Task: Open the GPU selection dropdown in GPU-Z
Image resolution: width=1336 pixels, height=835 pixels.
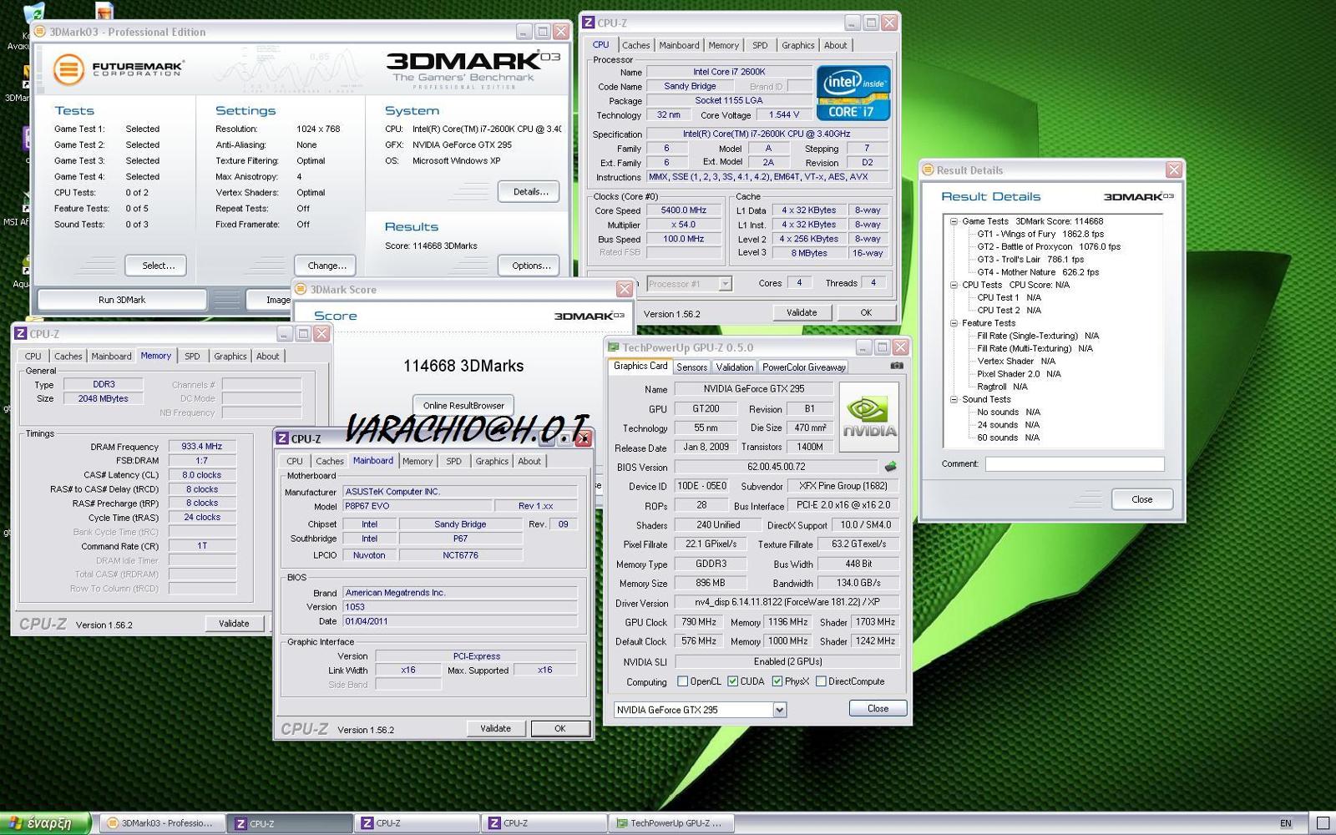Action: coord(779,710)
